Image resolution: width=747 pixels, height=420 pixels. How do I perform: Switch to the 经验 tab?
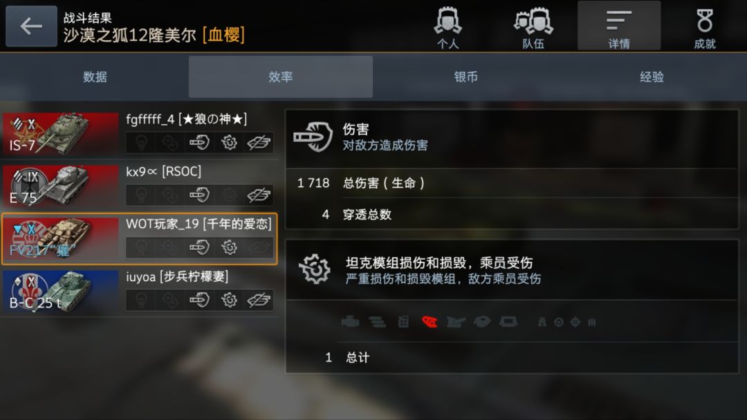652,77
